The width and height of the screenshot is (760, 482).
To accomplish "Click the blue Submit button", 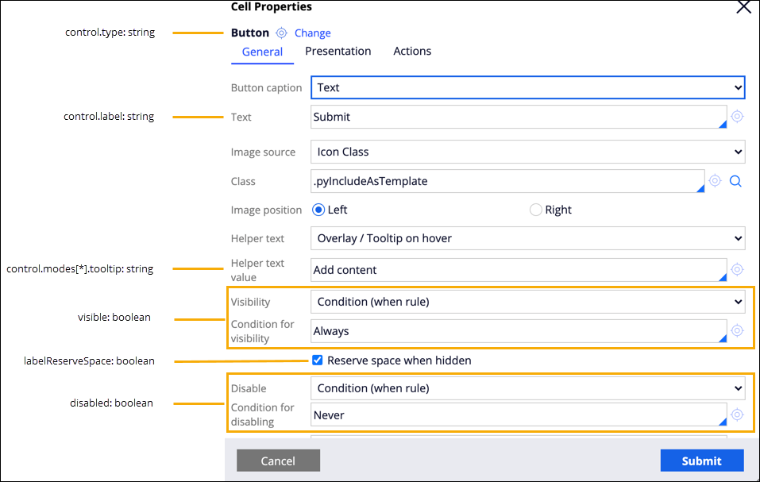I will [x=701, y=461].
